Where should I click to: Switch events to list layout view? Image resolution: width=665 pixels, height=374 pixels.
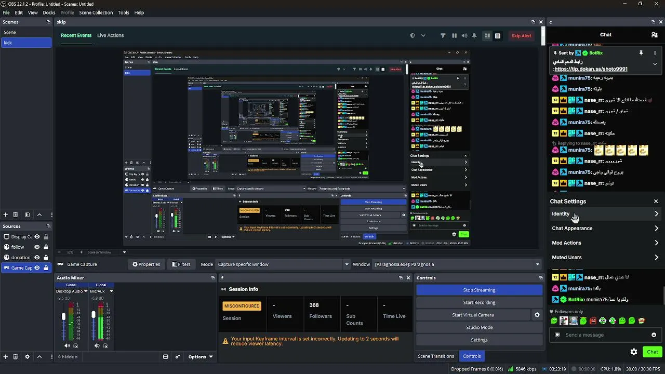click(498, 36)
